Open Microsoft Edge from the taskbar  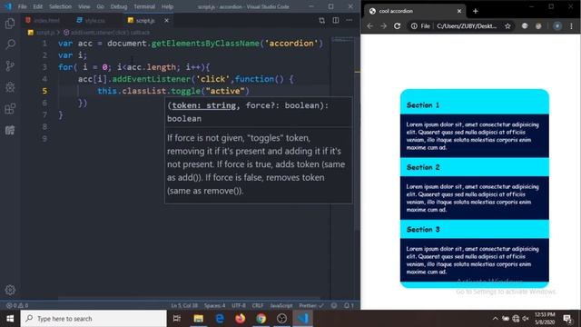coord(220,319)
